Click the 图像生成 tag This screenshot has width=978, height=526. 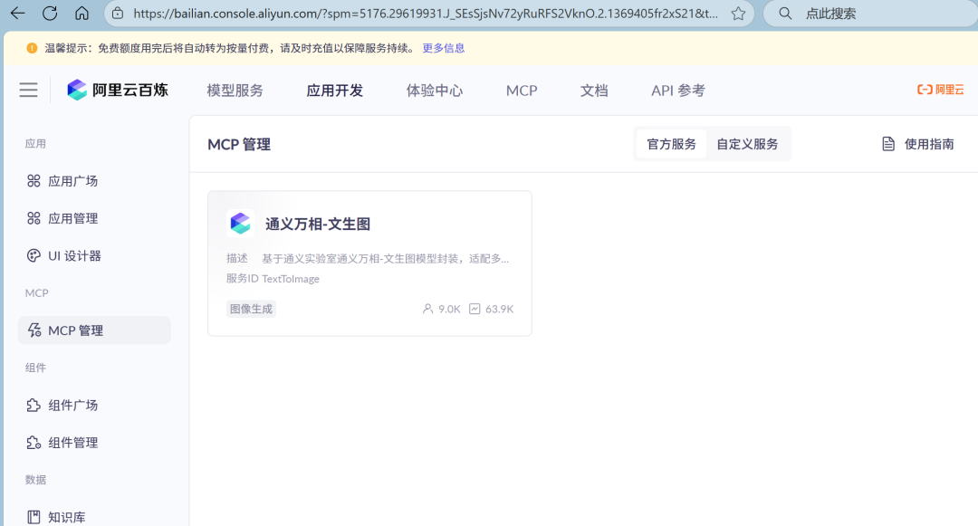click(251, 309)
